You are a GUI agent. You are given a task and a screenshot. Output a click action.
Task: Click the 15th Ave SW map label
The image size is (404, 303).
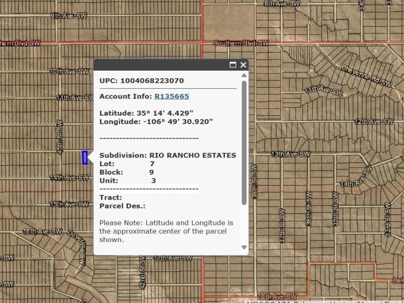tap(70, 205)
